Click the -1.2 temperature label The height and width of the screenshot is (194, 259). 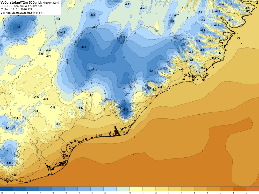tap(154, 90)
